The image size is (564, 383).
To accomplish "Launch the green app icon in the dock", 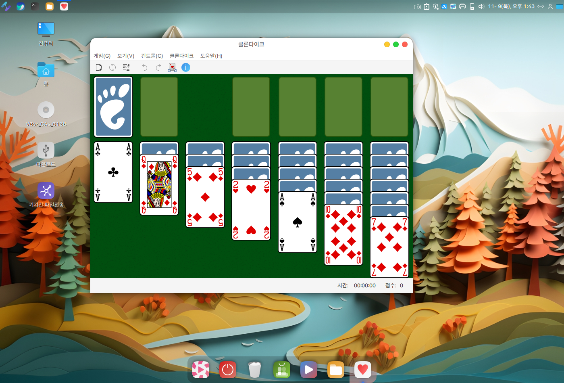I will tap(282, 369).
